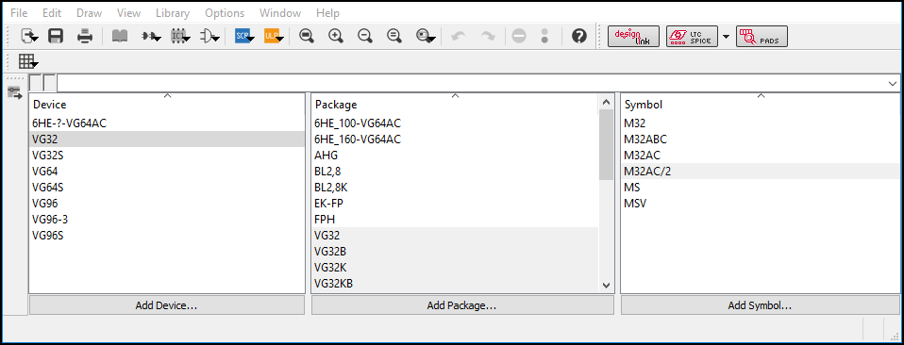The height and width of the screenshot is (345, 904).
Task: Select package AHG
Action: point(455,155)
